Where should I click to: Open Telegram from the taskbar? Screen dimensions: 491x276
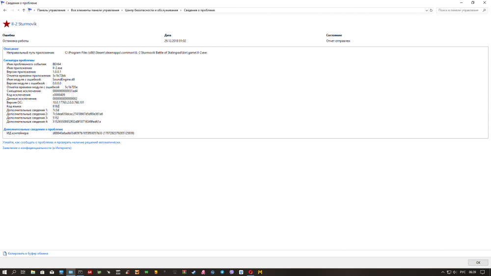pyautogui.click(x=222, y=272)
